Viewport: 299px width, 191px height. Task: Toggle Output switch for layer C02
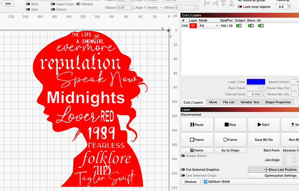(x=239, y=26)
